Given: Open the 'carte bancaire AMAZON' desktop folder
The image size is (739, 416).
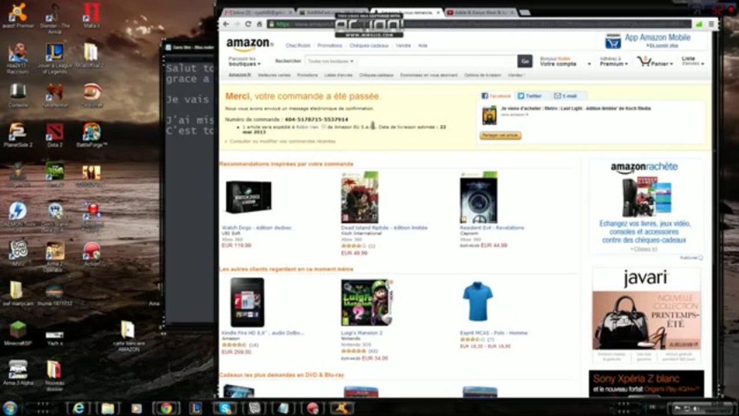Looking at the screenshot, I should coord(128,336).
